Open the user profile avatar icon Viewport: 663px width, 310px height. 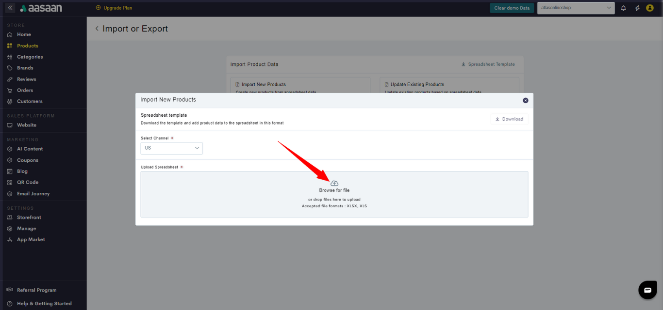pos(650,8)
